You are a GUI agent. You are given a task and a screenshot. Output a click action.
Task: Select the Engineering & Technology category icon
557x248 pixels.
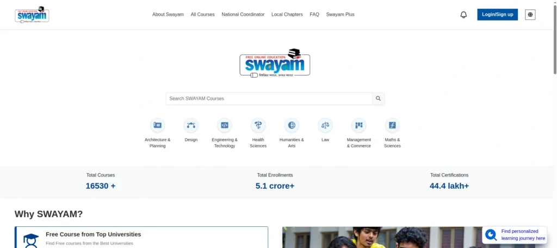coord(225,125)
